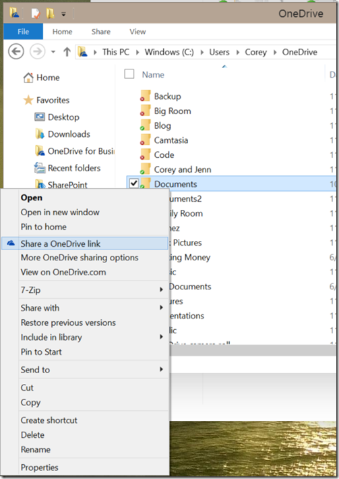The height and width of the screenshot is (479, 339).
Task: Click the Back navigation arrow
Action: click(16, 51)
